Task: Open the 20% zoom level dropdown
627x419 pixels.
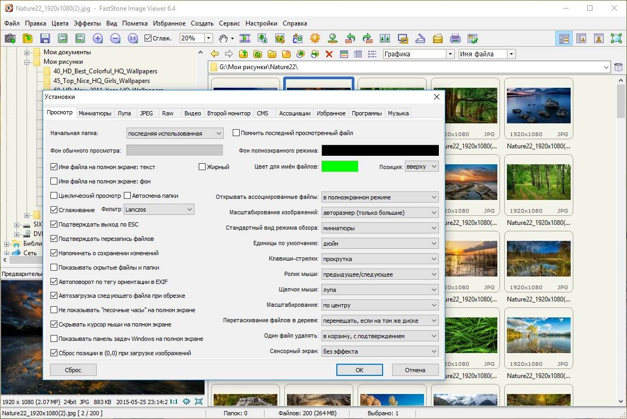Action: pos(208,38)
